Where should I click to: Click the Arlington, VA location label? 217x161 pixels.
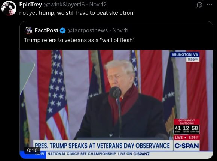click(185, 55)
